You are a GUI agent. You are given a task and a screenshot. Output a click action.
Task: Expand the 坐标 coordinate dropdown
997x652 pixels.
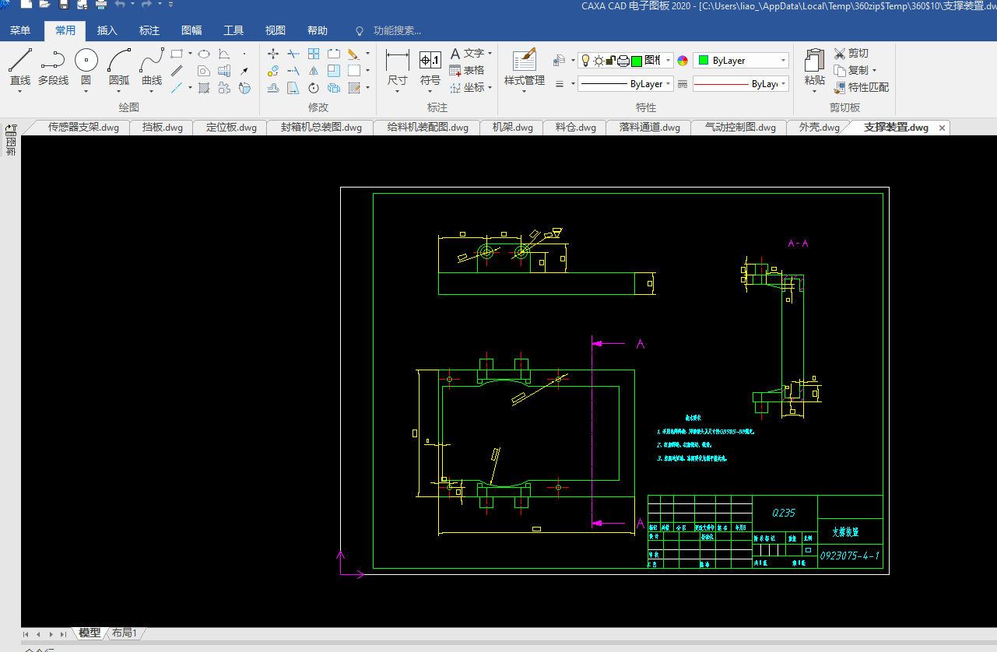[x=490, y=88]
